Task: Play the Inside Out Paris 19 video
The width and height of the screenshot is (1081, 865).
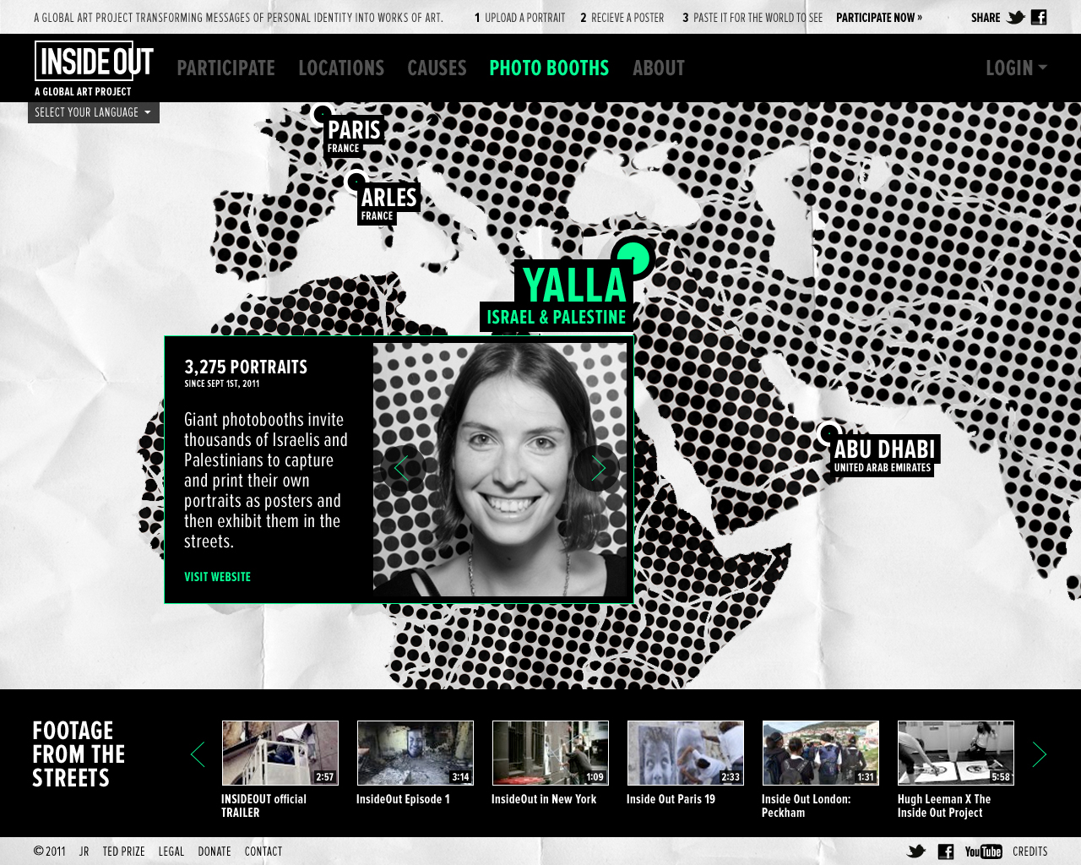Action: tap(685, 753)
